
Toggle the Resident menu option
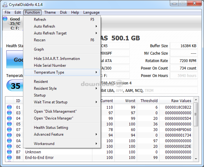pyautogui.click(x=41, y=82)
